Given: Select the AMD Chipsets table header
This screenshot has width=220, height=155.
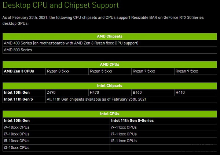Looking at the screenshot, I should point(110,36).
